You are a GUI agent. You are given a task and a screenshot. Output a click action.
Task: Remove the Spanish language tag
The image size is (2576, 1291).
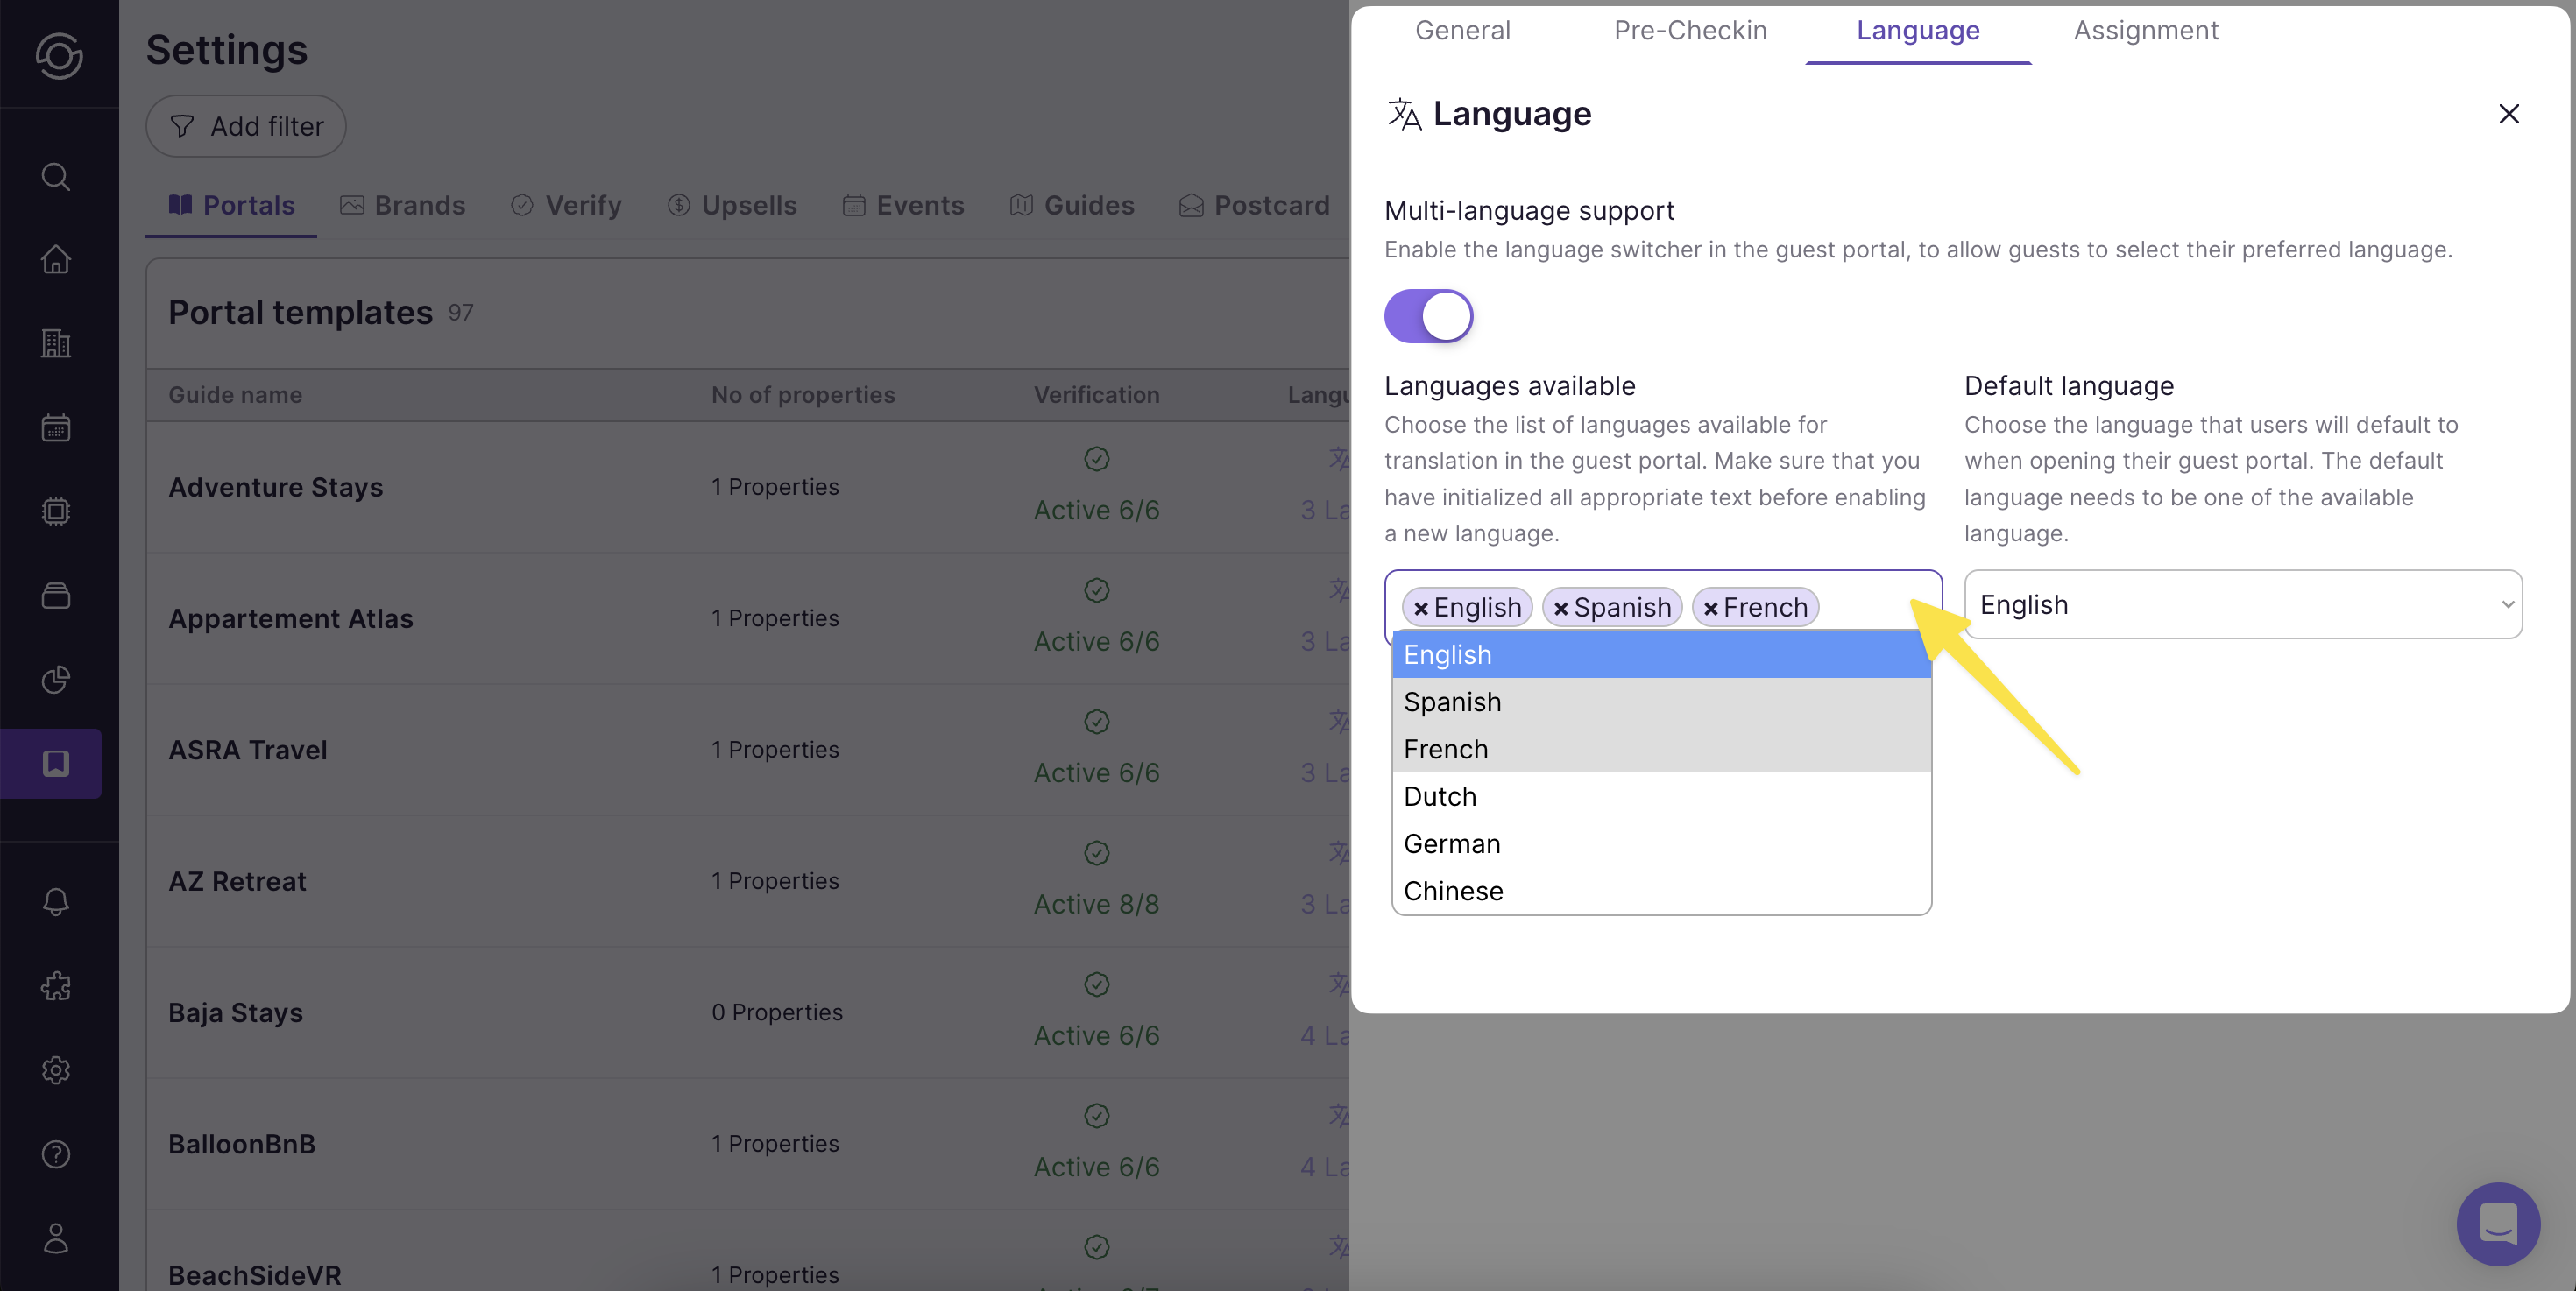pos(1560,609)
